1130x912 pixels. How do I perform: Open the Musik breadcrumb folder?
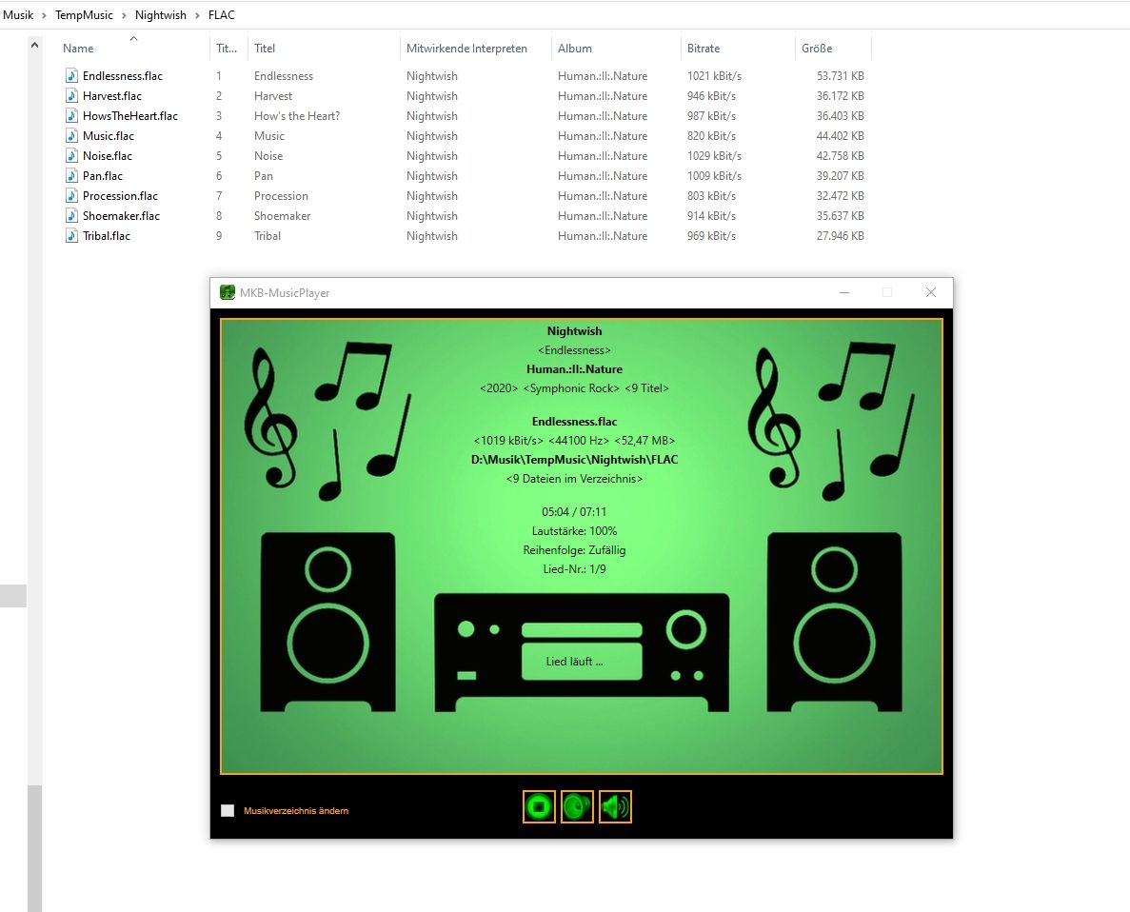(x=18, y=15)
